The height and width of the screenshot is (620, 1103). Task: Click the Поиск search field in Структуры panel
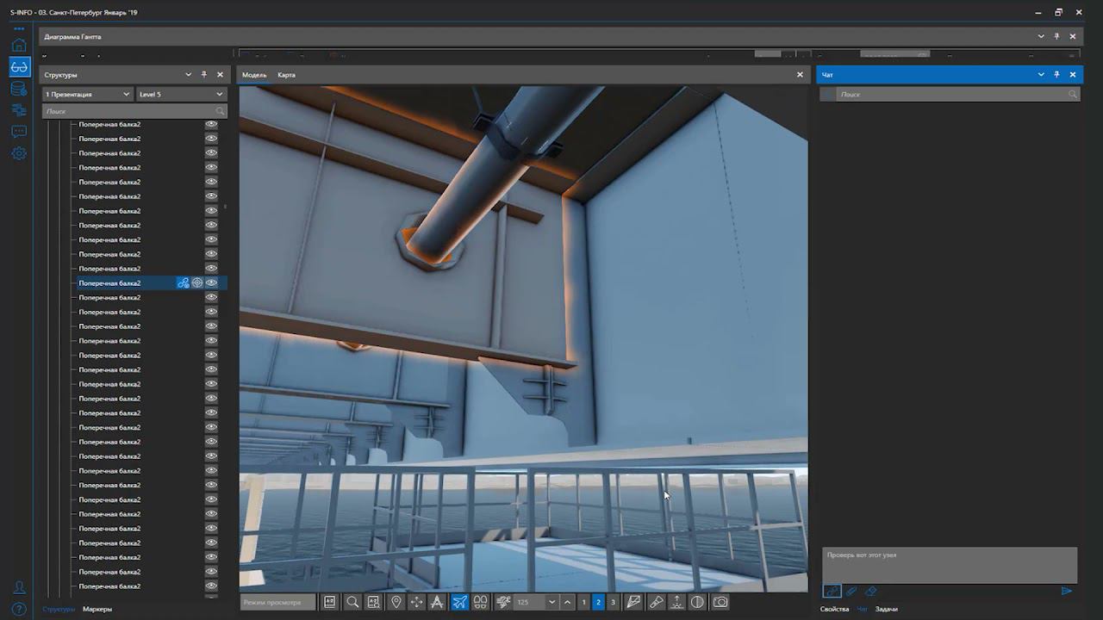coord(128,111)
